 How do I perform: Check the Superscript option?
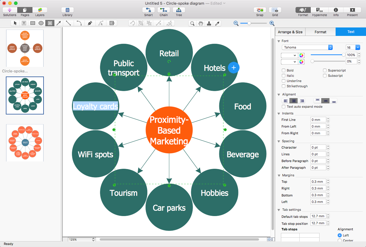click(x=325, y=70)
